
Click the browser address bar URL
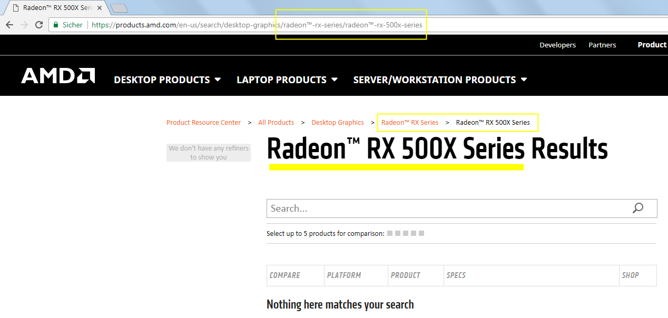click(257, 25)
